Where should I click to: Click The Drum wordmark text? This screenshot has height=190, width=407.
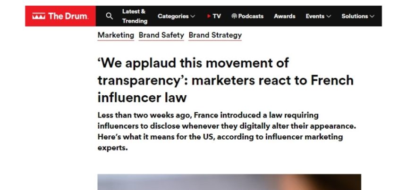click(x=68, y=16)
